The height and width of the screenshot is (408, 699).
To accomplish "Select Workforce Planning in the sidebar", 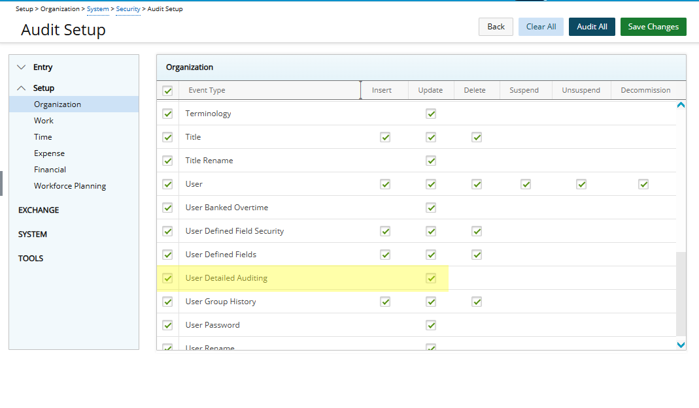I will [69, 185].
